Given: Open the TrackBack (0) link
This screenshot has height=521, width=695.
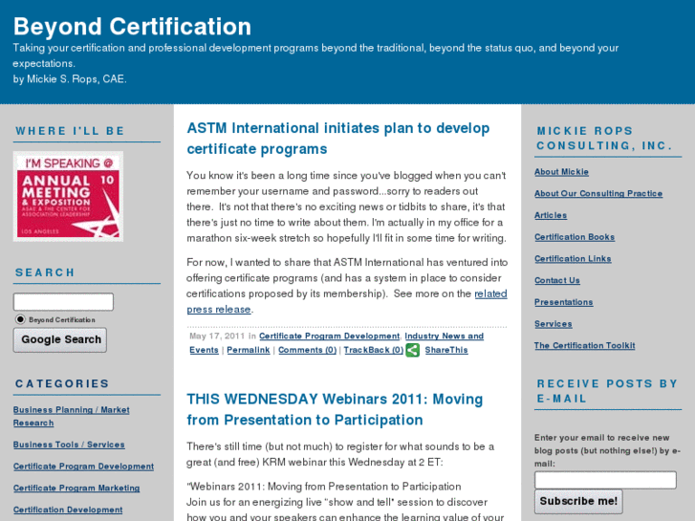Looking at the screenshot, I should [373, 350].
